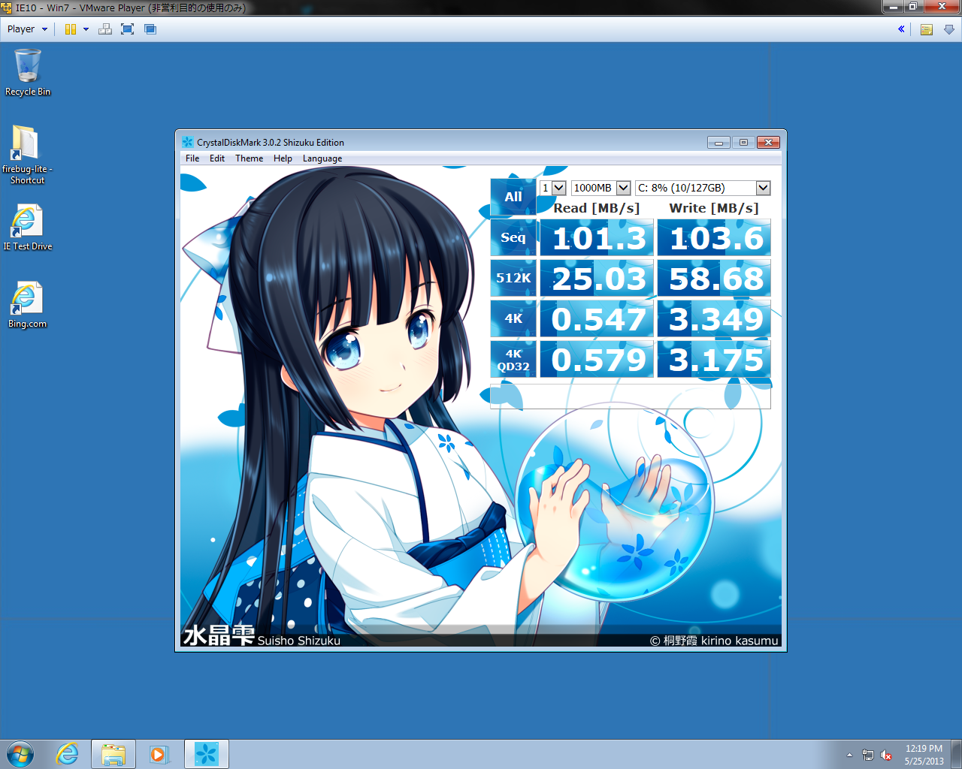This screenshot has height=769, width=962.
Task: Click the 4K write result 3.349
Action: pyautogui.click(x=714, y=318)
